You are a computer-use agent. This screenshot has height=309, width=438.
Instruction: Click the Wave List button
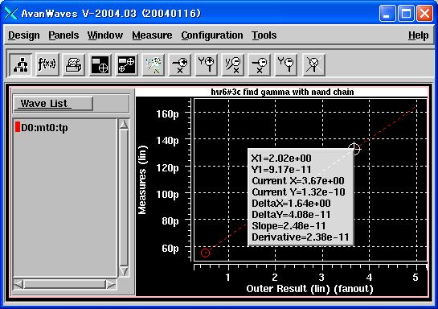tap(53, 104)
